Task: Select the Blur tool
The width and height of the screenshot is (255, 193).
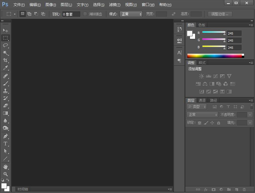Action: point(5,120)
